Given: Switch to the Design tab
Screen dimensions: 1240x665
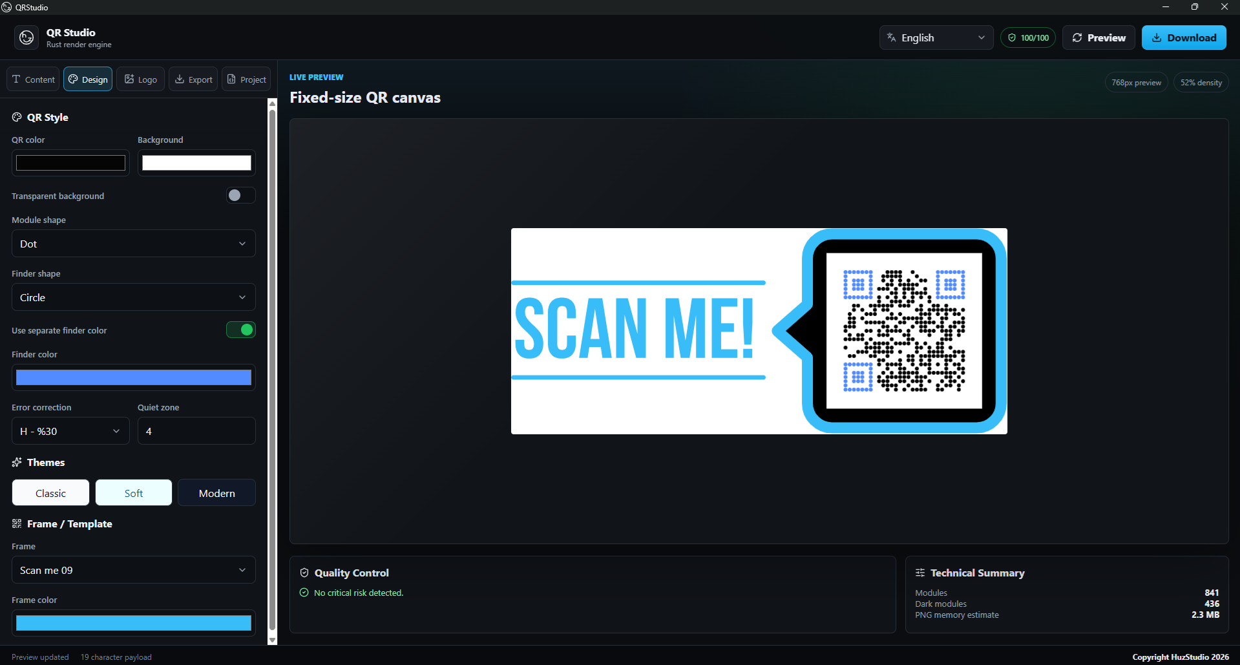Looking at the screenshot, I should (x=88, y=79).
